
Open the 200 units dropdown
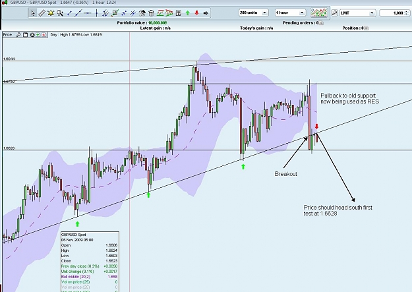pos(253,13)
